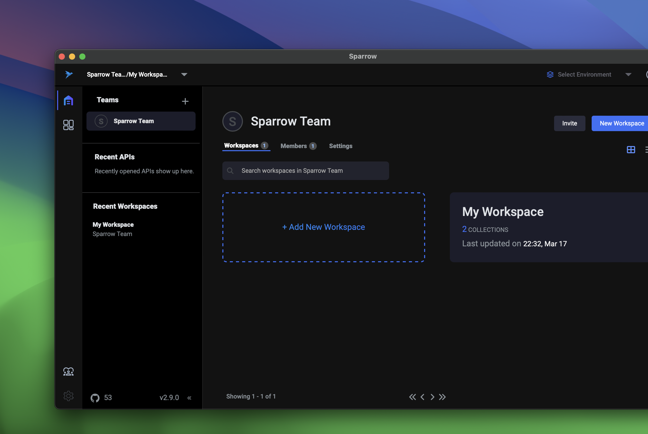Collapse the sidebar with double-chevron icon
The image size is (648, 434).
[189, 398]
